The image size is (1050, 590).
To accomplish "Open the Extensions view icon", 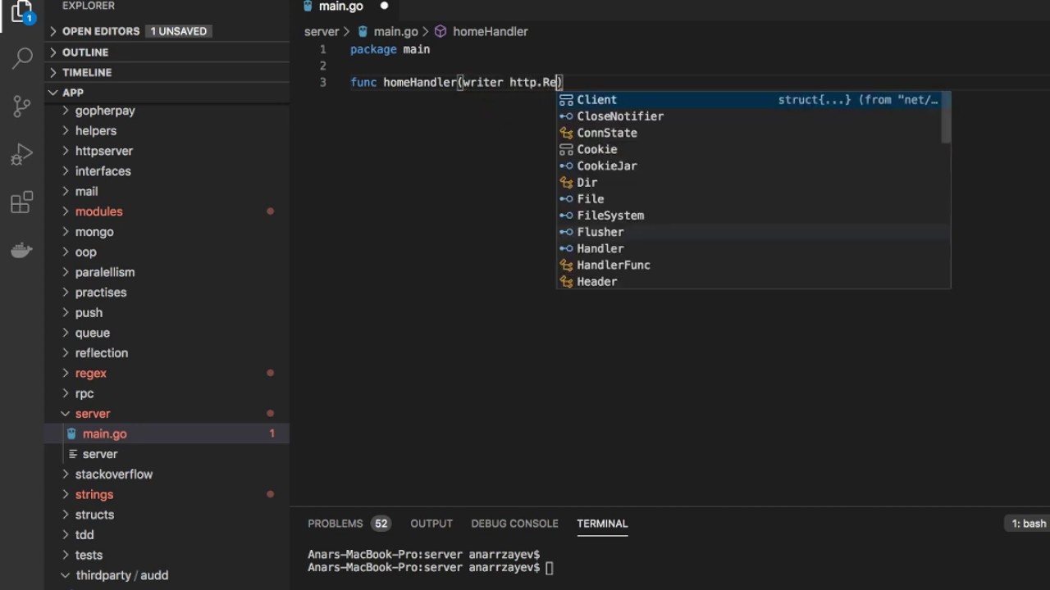I will coord(22,202).
